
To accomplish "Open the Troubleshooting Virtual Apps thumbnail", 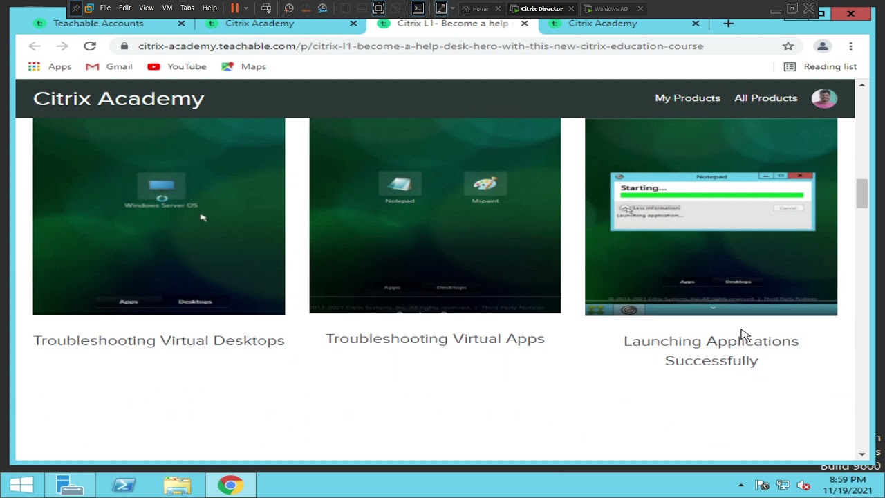I will pyautogui.click(x=435, y=216).
